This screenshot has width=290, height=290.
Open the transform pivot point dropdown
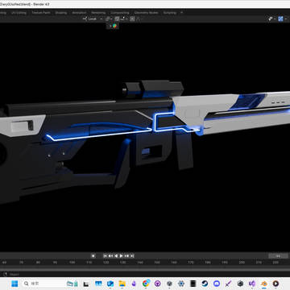pos(109,19)
